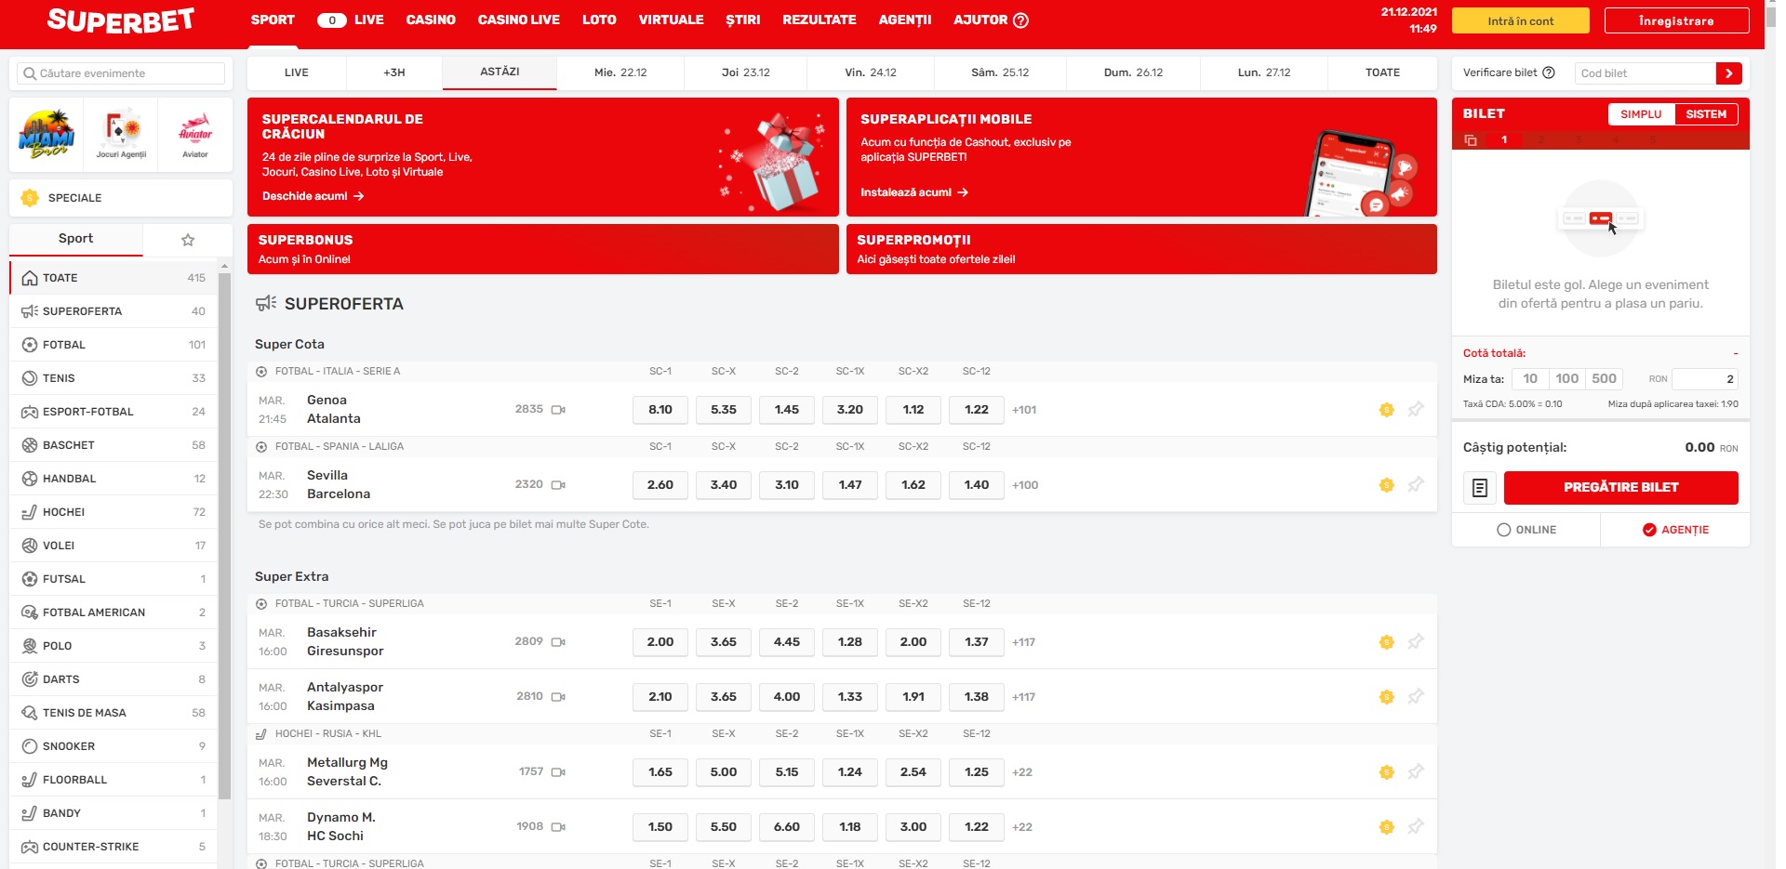The image size is (1786, 869).
Task: Open the LOTO menu
Action: click(599, 20)
